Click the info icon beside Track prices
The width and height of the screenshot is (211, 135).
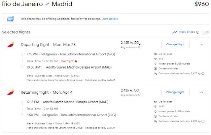pyautogui.click(x=197, y=32)
